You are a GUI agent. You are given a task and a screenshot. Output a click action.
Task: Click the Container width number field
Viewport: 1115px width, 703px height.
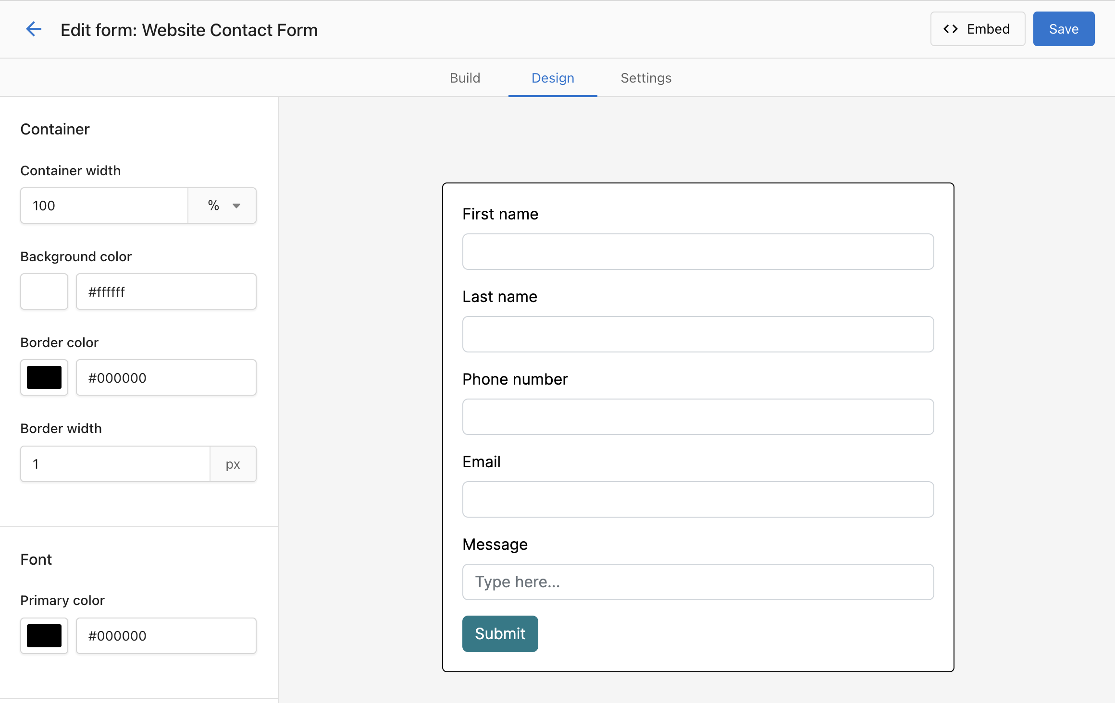click(x=104, y=206)
